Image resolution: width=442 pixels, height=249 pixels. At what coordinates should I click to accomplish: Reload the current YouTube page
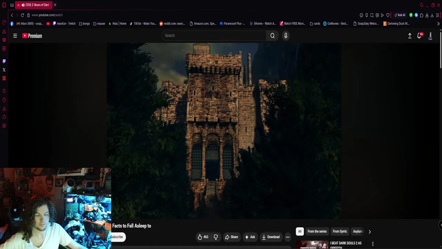[22, 15]
